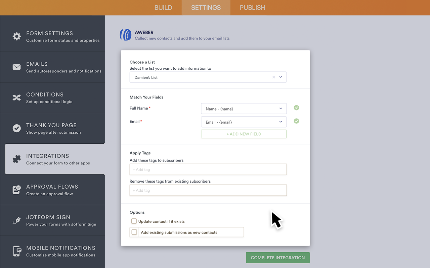
Task: Click the Integrations puzzle piece icon
Action: tap(16, 159)
